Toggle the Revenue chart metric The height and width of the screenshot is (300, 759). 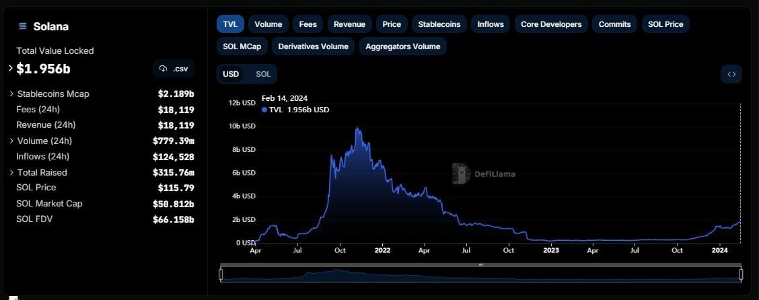click(349, 24)
